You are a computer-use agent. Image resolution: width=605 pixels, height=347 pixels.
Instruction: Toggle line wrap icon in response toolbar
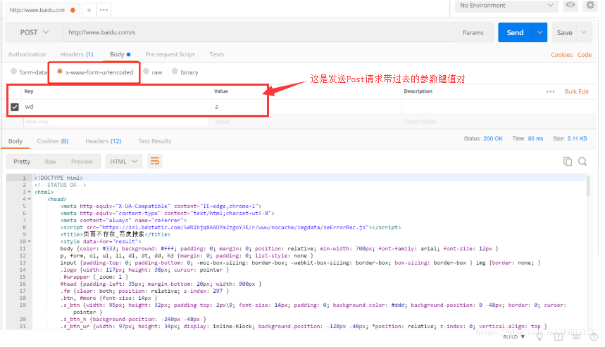pyautogui.click(x=155, y=161)
